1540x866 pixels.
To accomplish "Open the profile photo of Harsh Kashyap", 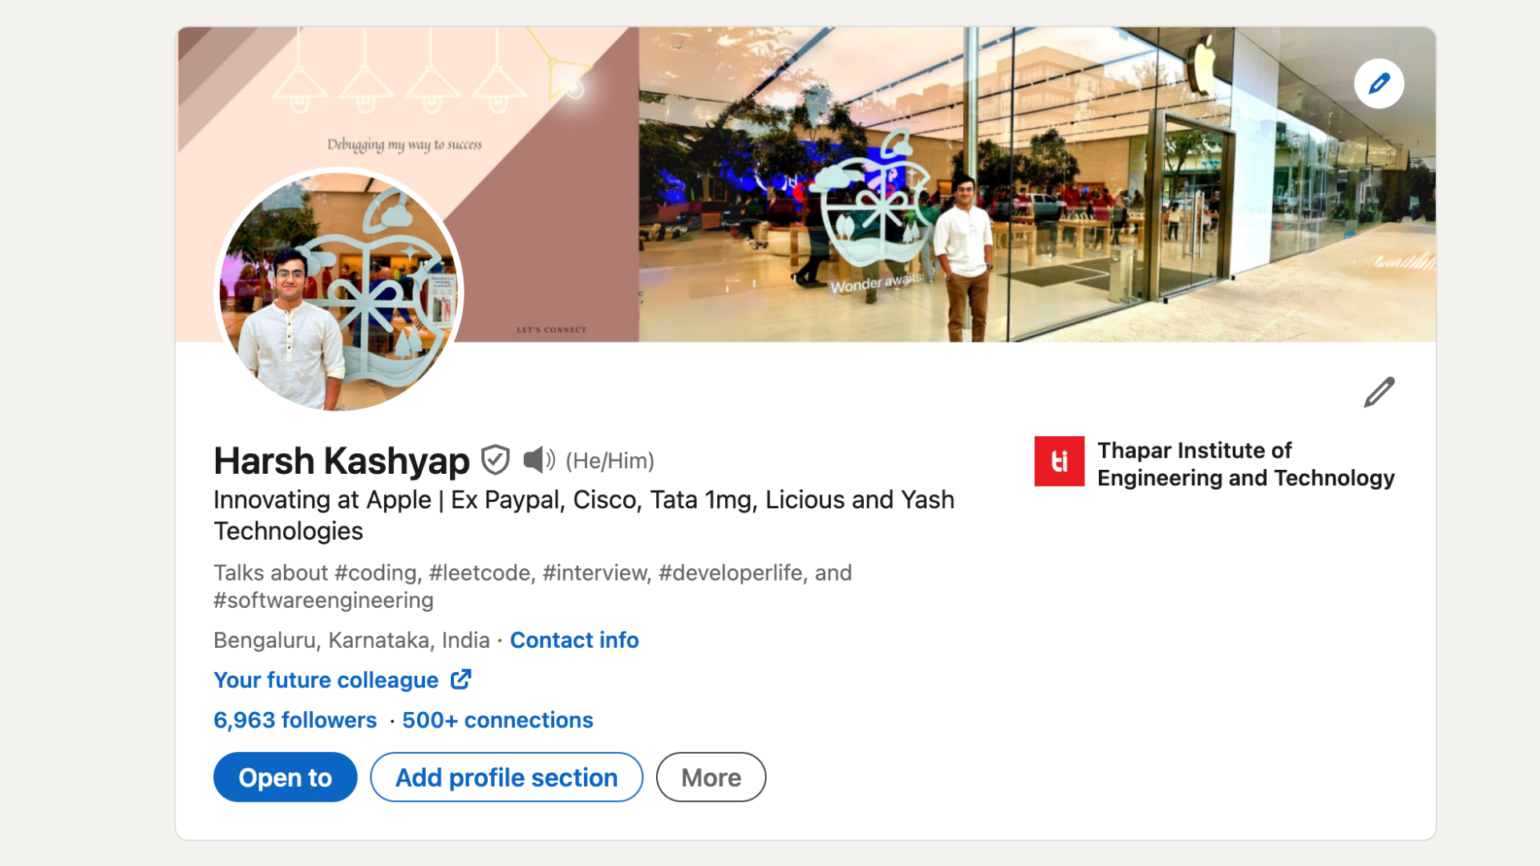I will point(337,290).
